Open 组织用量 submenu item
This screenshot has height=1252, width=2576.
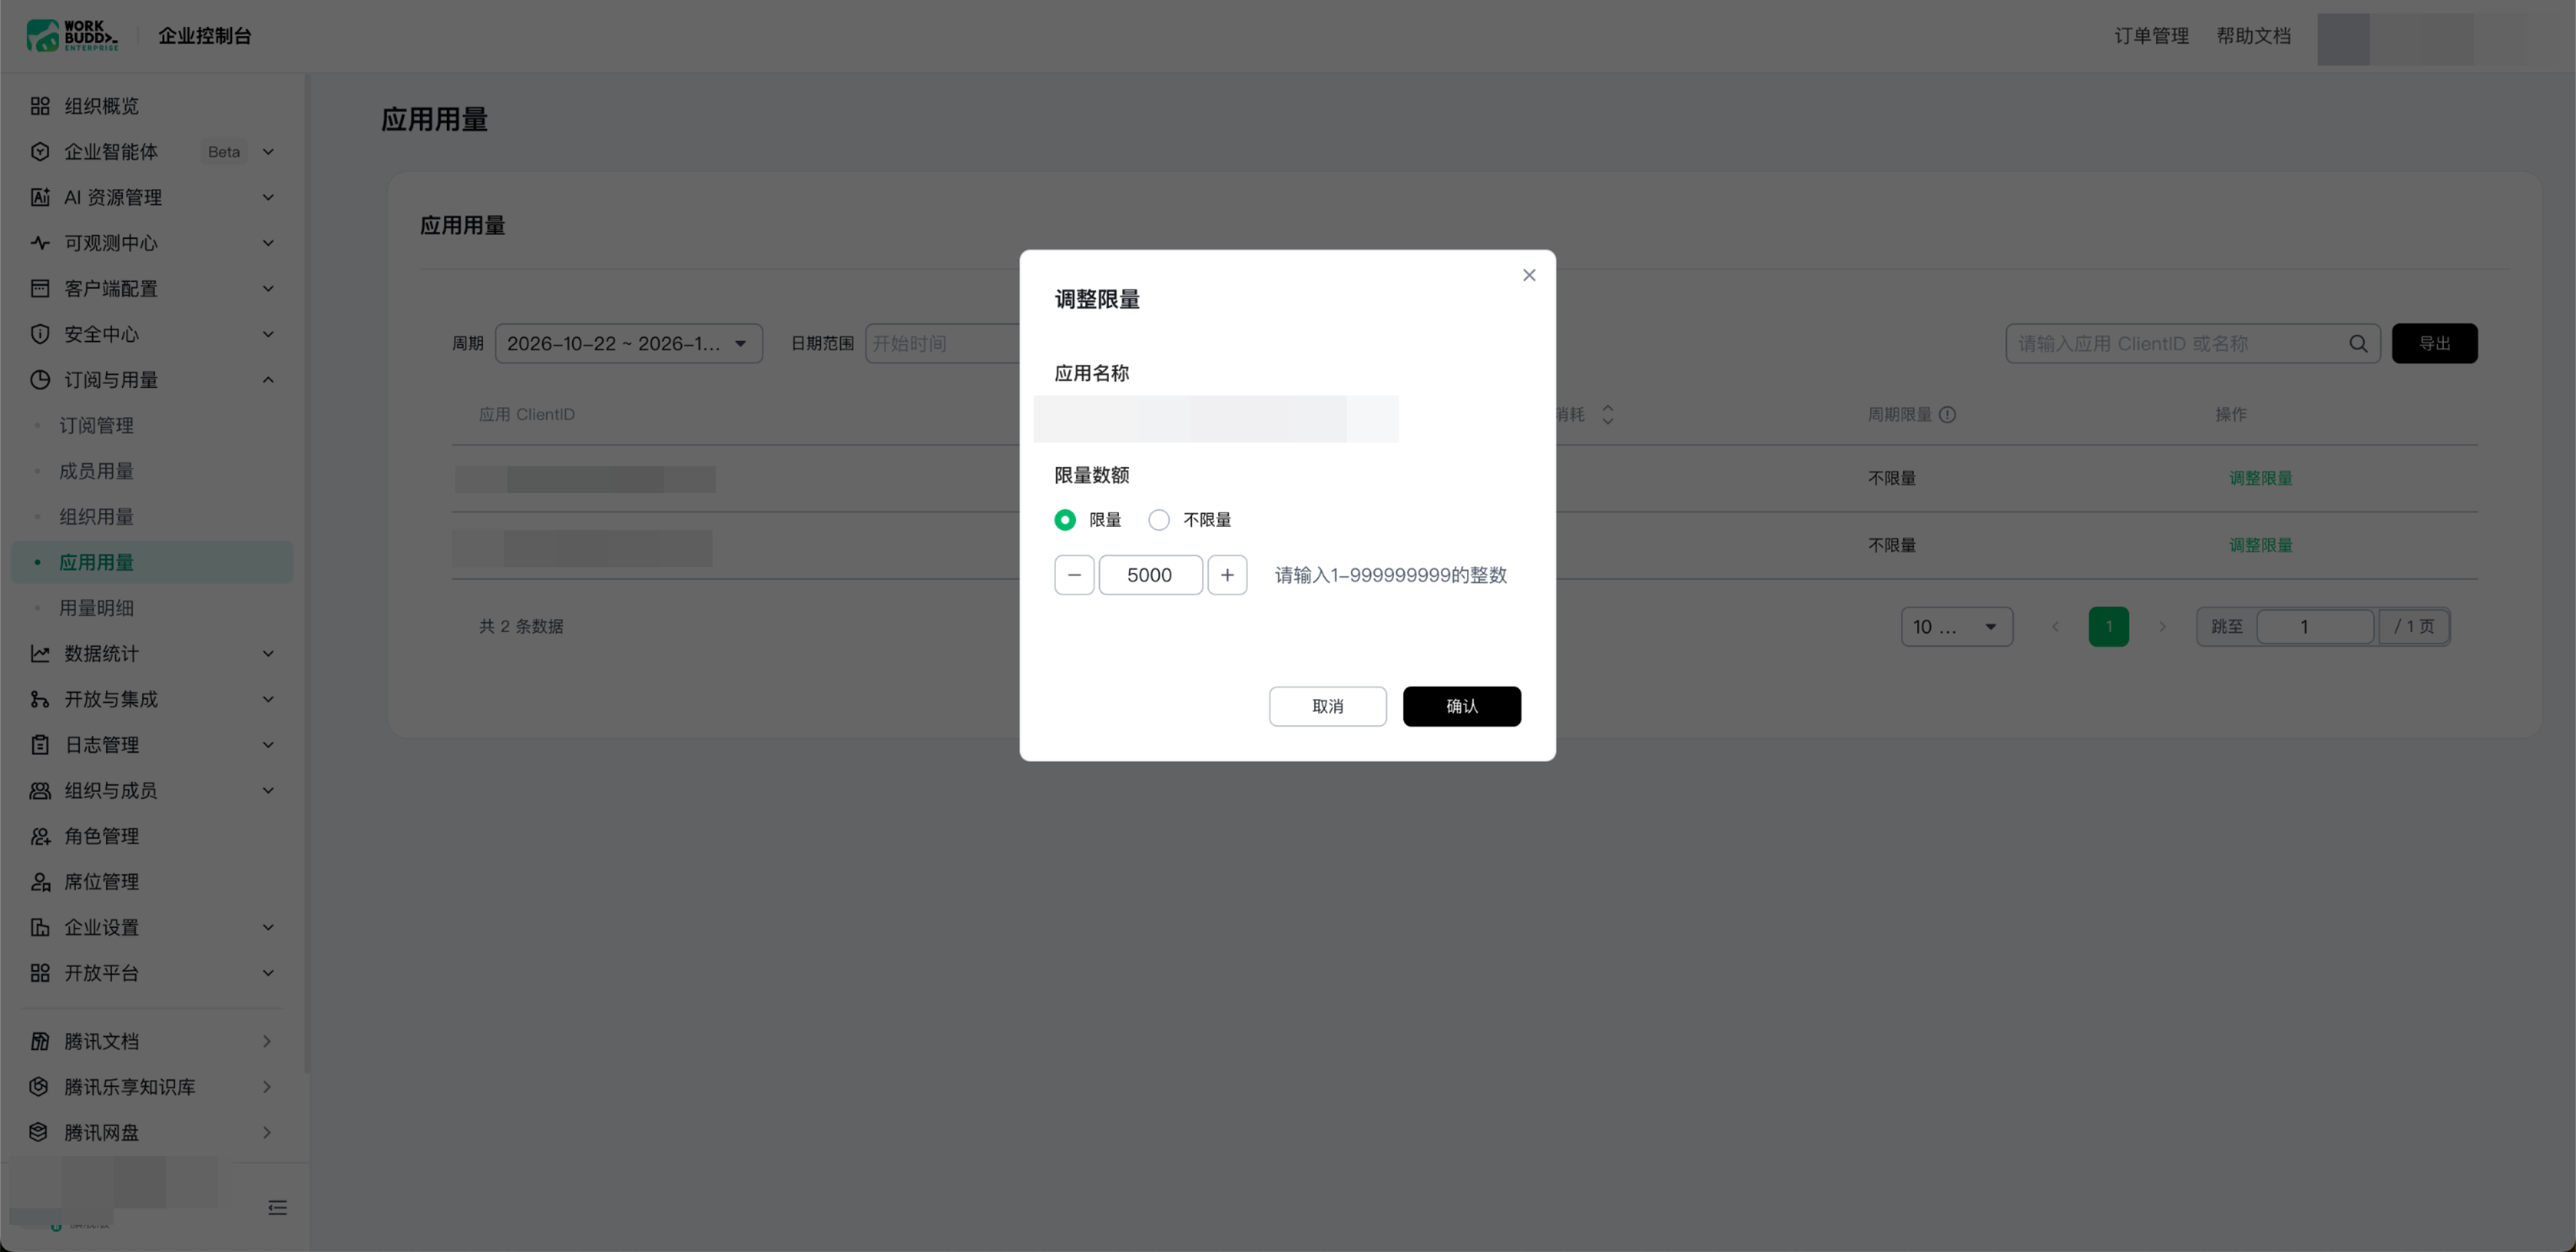coord(96,517)
